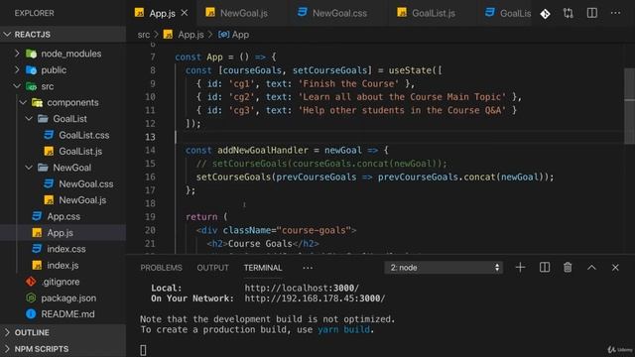Click the .gitignore git icon
The height and width of the screenshot is (357, 635).
(31, 282)
